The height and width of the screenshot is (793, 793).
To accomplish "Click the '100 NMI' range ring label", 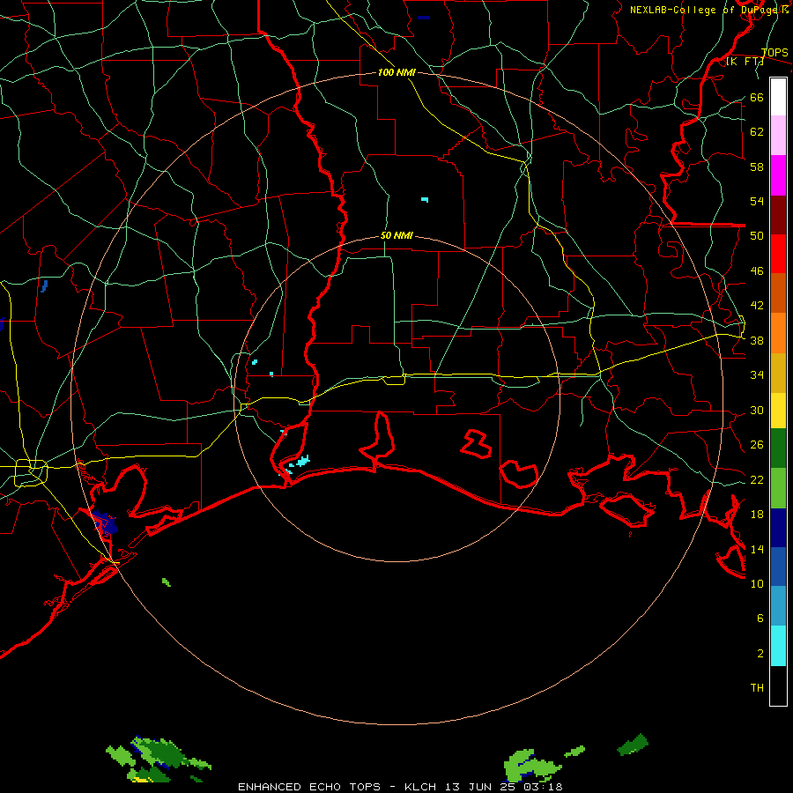I will click(x=396, y=72).
